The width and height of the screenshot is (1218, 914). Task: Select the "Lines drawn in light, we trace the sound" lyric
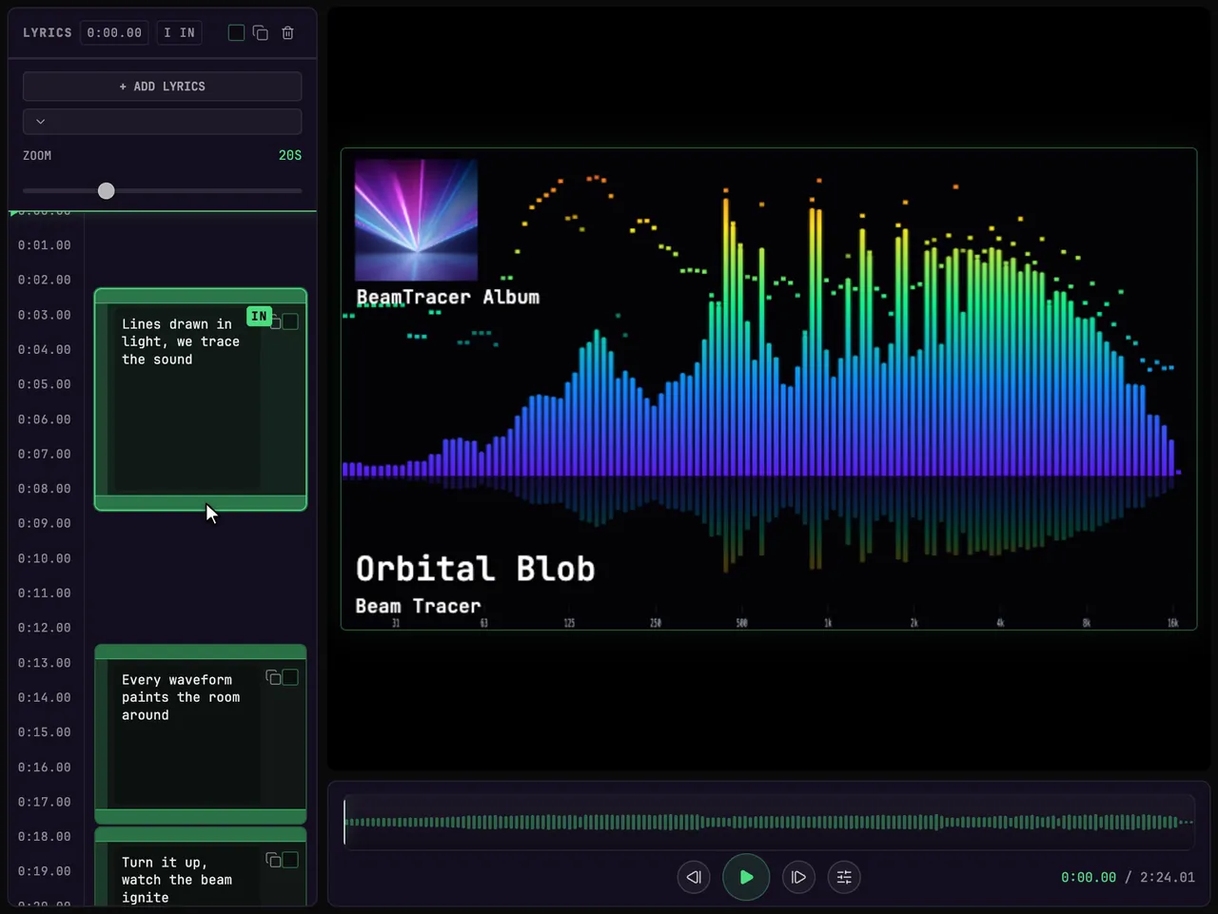point(181,341)
